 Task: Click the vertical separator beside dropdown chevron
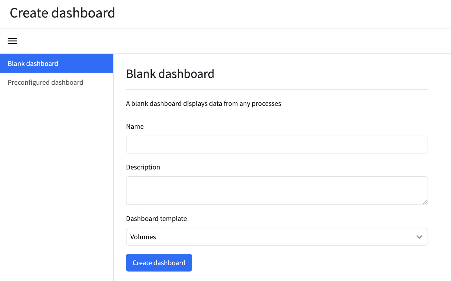coord(411,237)
